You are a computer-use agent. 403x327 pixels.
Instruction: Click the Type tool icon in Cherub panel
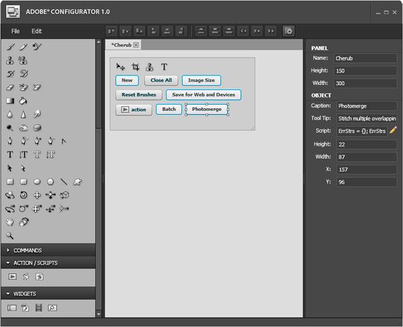(164, 66)
